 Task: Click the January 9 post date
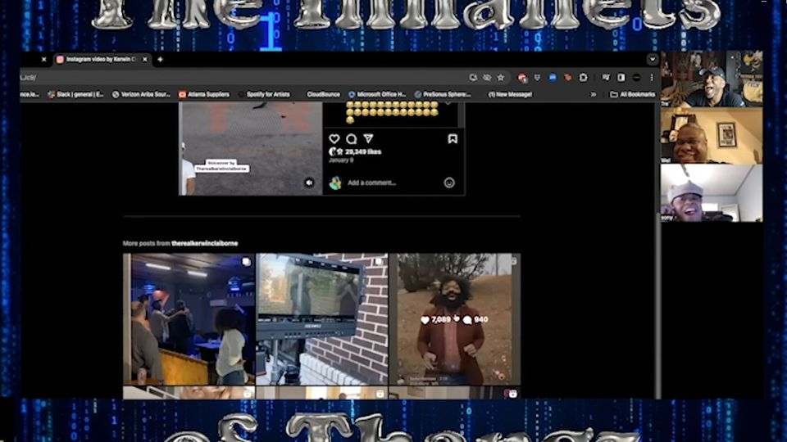tap(341, 160)
